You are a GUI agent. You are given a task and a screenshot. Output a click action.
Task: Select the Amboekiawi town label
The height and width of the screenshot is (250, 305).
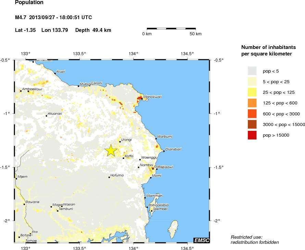32,89
